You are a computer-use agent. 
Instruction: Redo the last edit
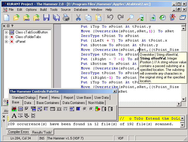click(x=120, y=17)
